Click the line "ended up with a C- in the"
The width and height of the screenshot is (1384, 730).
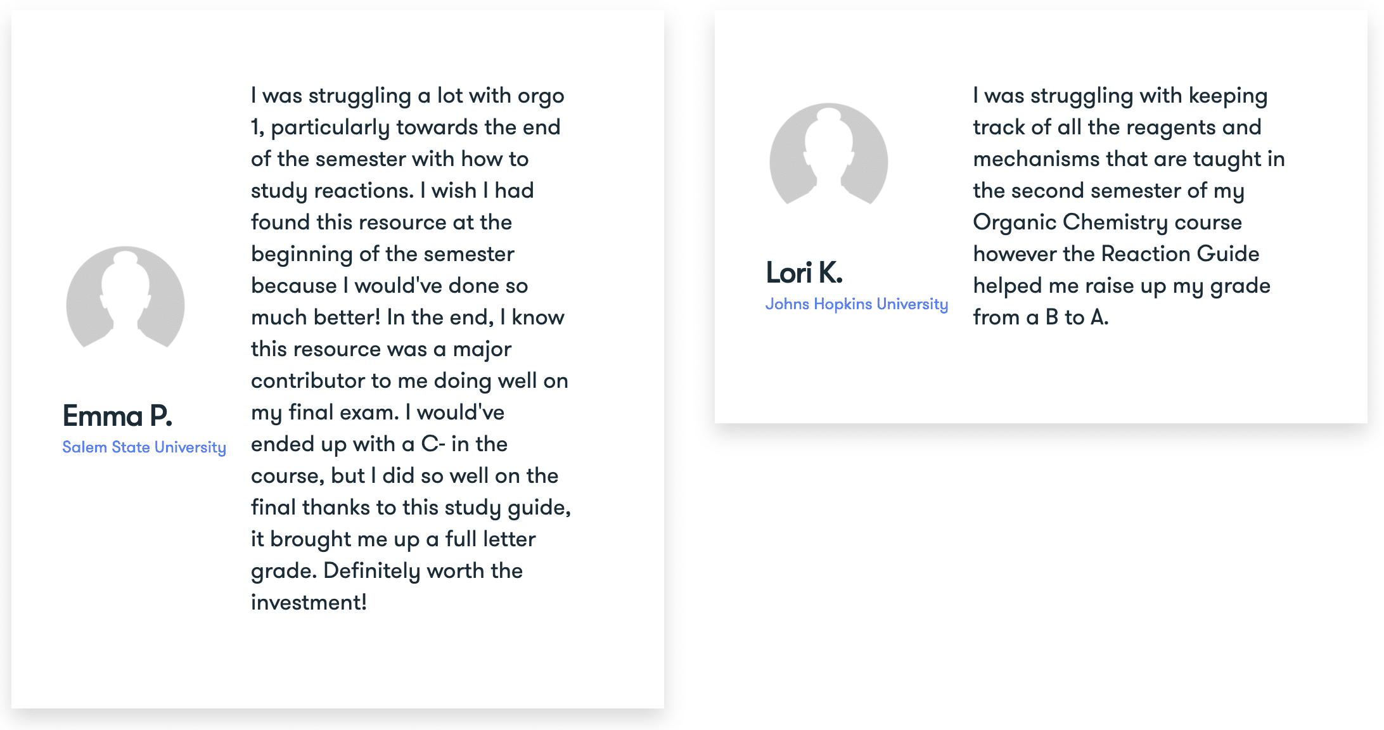[x=379, y=444]
